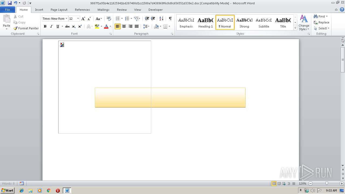The height and width of the screenshot is (194, 345).
Task: Increase paragraph indent
Action: [x=153, y=19]
